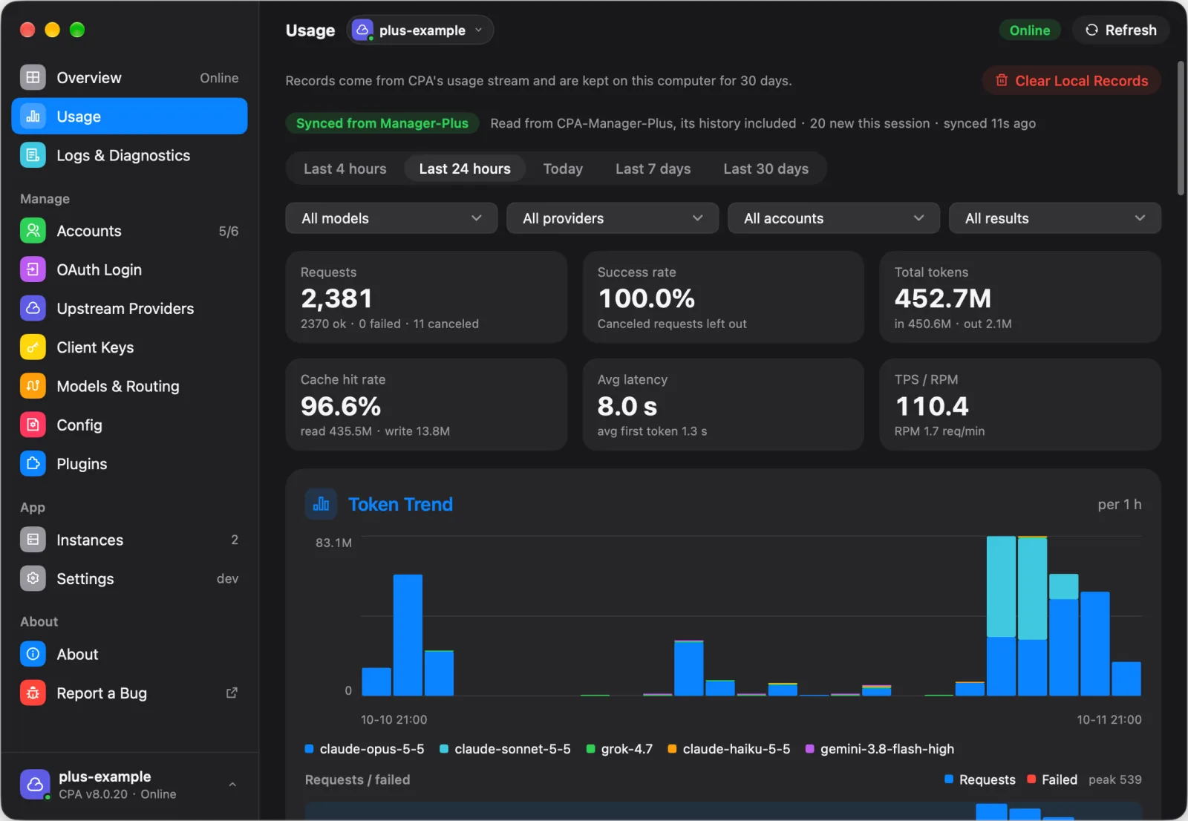Click the Synced from Manager-Plus badge

coord(382,123)
